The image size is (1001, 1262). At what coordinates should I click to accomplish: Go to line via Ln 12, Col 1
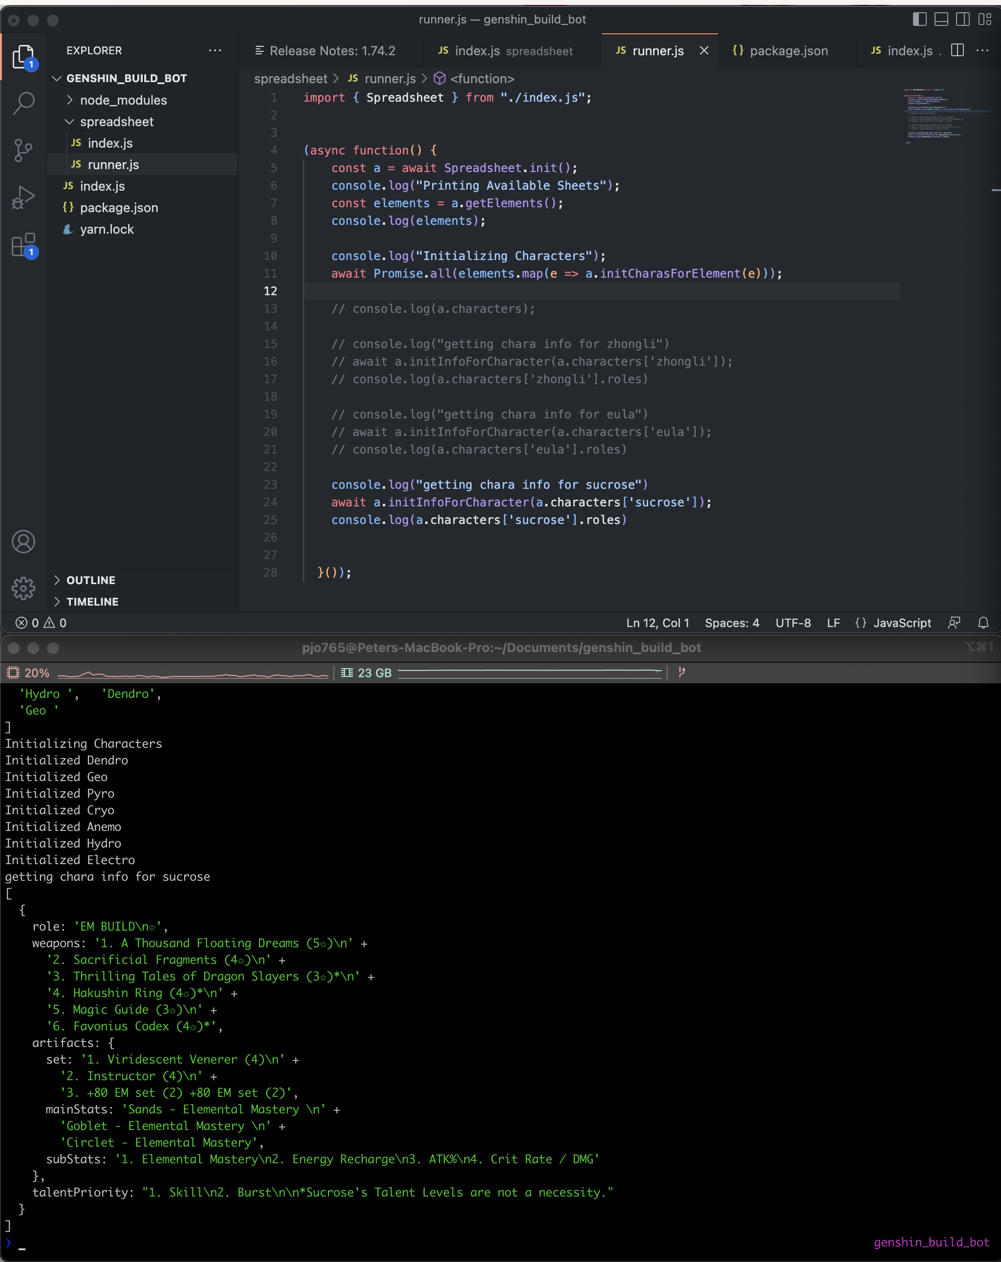tap(657, 623)
